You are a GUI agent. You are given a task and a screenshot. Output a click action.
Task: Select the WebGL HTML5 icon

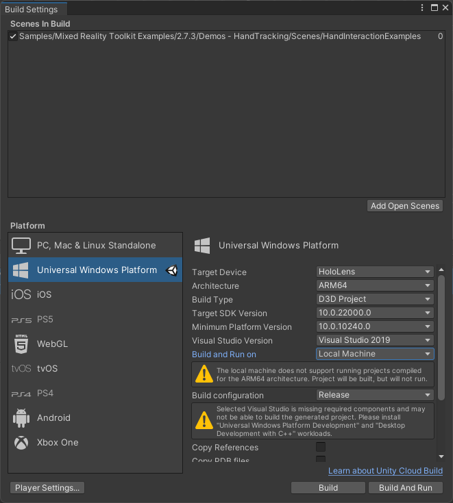21,344
